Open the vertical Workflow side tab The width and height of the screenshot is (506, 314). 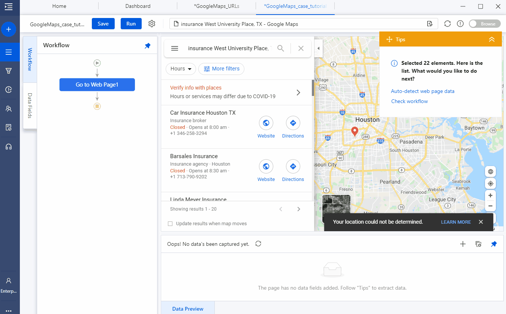[30, 59]
